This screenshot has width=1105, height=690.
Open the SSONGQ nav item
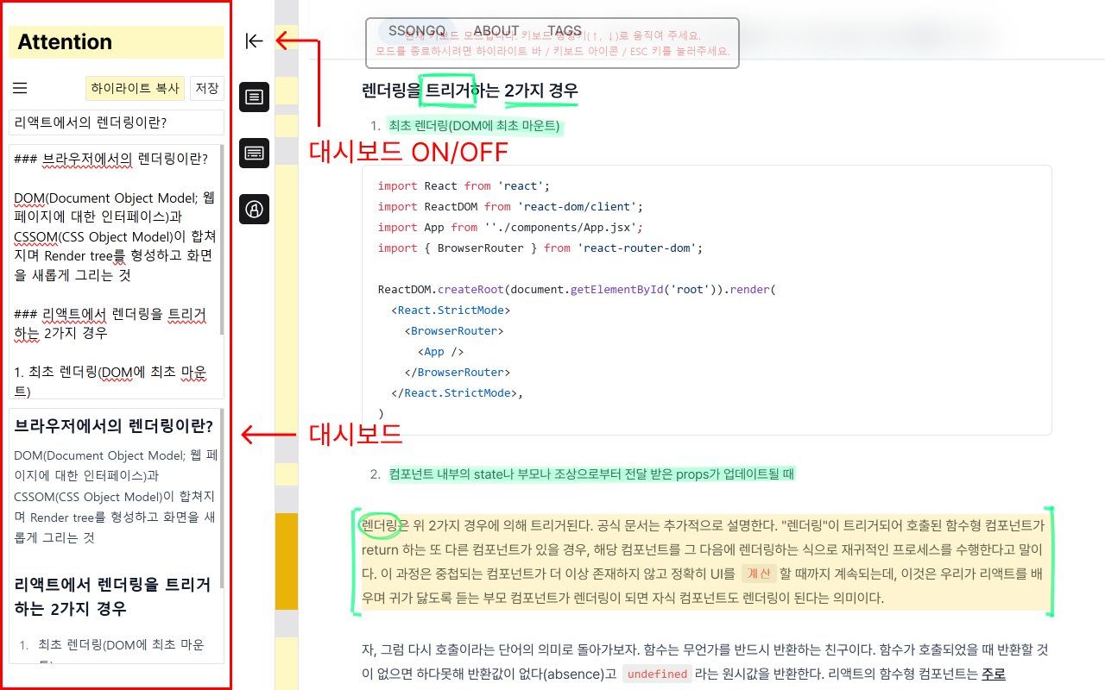pos(417,31)
